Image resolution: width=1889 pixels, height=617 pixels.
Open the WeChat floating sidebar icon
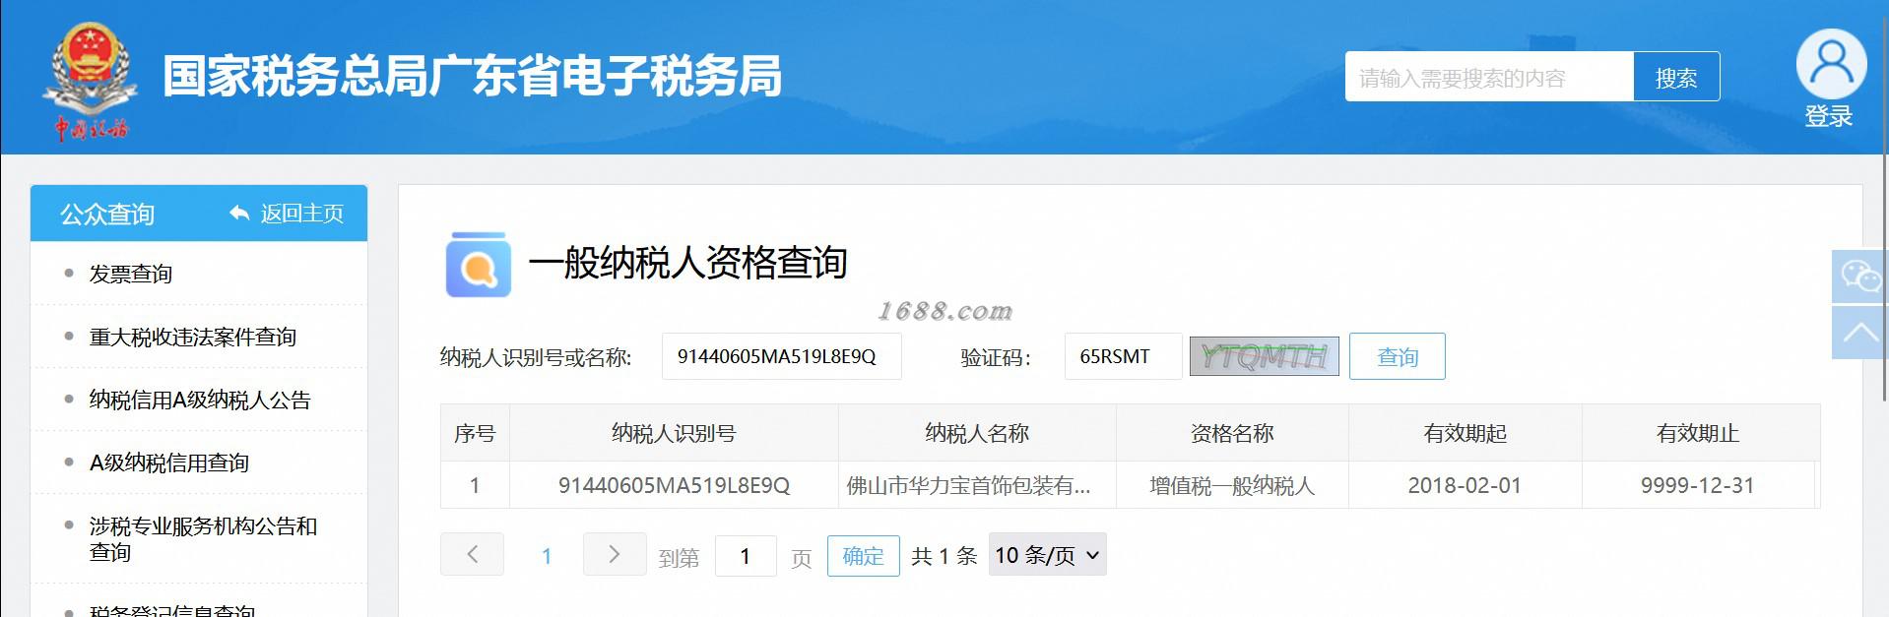1859,277
